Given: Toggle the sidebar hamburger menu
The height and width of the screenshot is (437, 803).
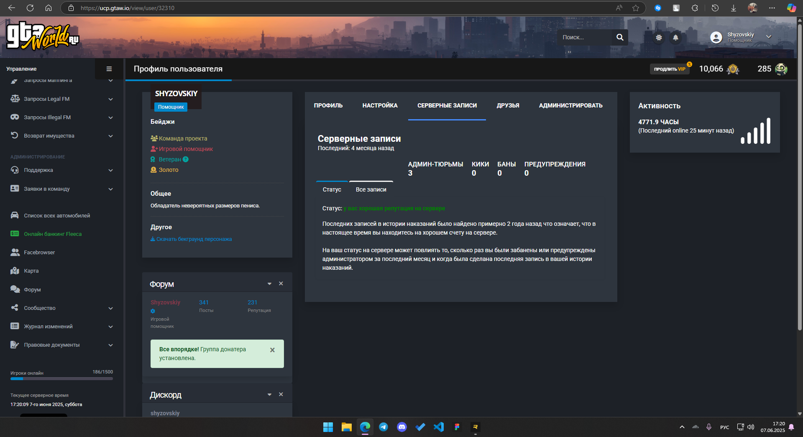Looking at the screenshot, I should (109, 69).
